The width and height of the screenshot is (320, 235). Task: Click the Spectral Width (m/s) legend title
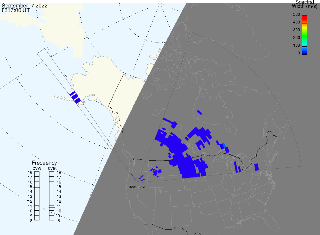pyautogui.click(x=305, y=4)
